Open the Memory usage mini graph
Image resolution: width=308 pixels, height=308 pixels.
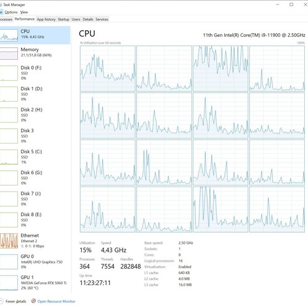tap(9, 54)
